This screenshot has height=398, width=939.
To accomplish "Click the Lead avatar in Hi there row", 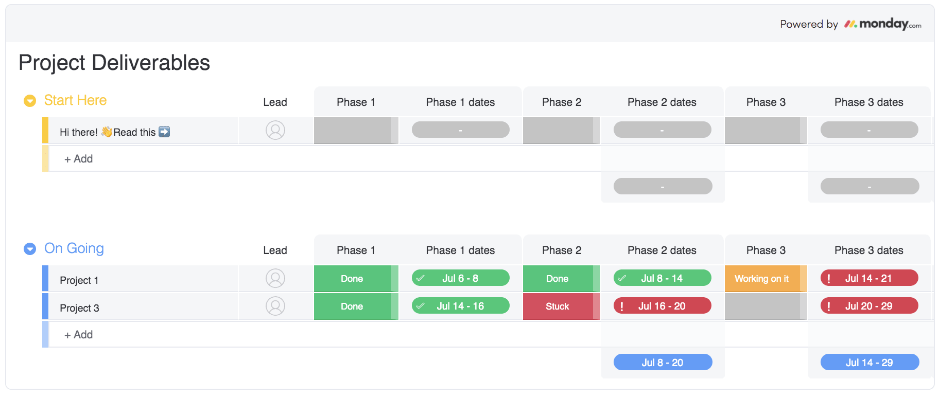I will 275,130.
